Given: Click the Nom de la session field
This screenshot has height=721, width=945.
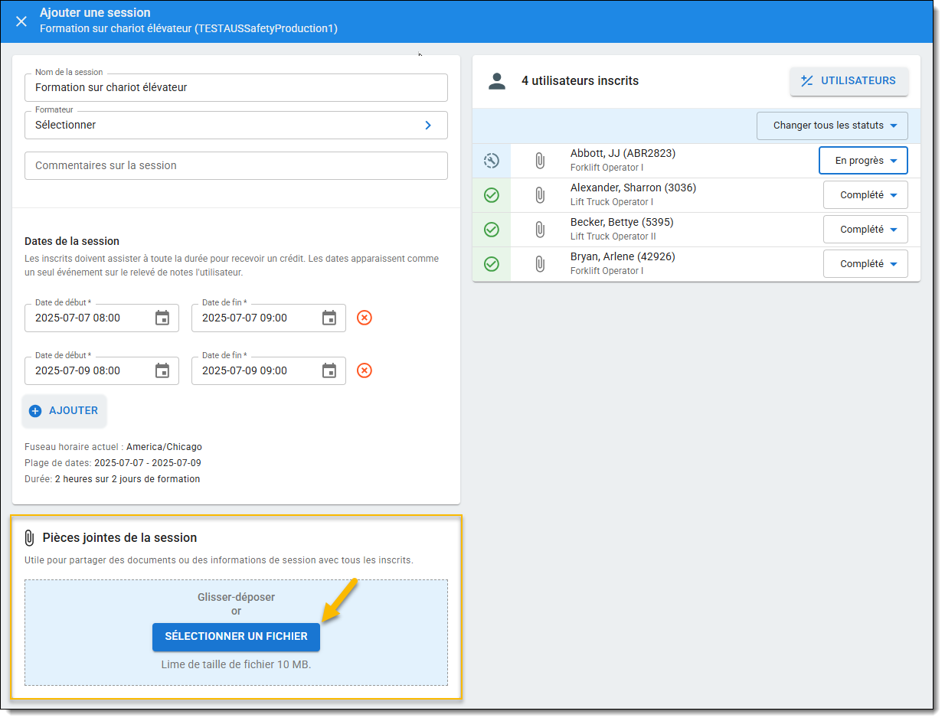Looking at the screenshot, I should click(236, 87).
